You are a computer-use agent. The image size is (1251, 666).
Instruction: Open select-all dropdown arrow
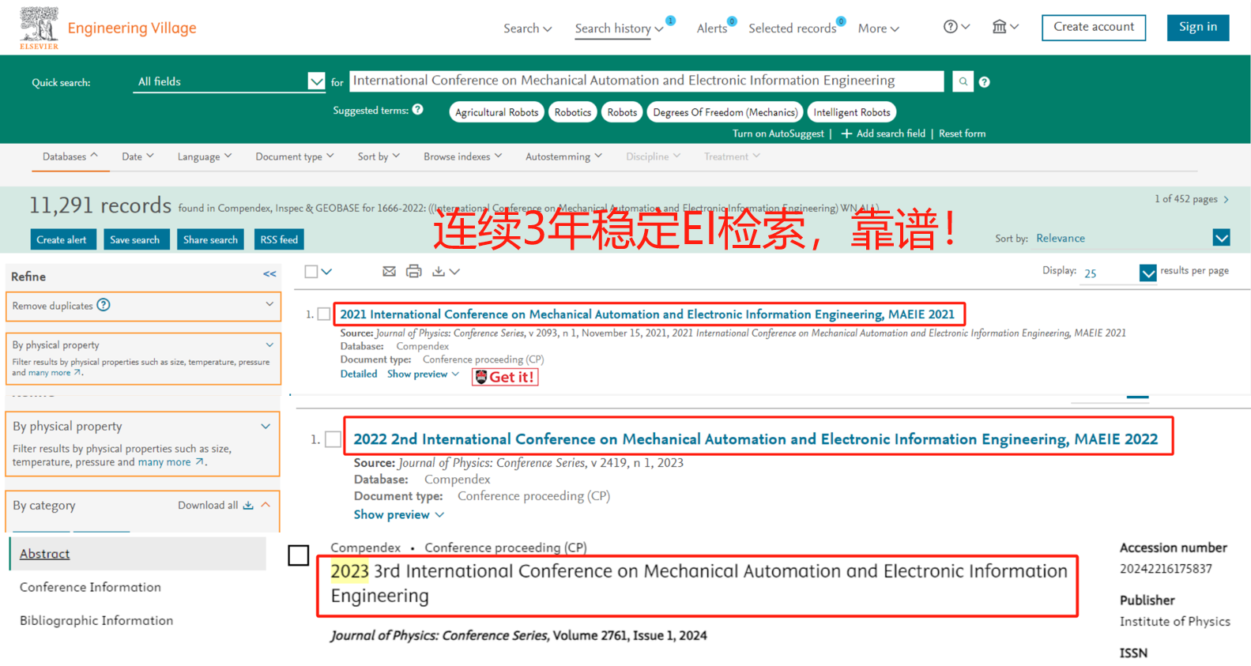click(326, 272)
